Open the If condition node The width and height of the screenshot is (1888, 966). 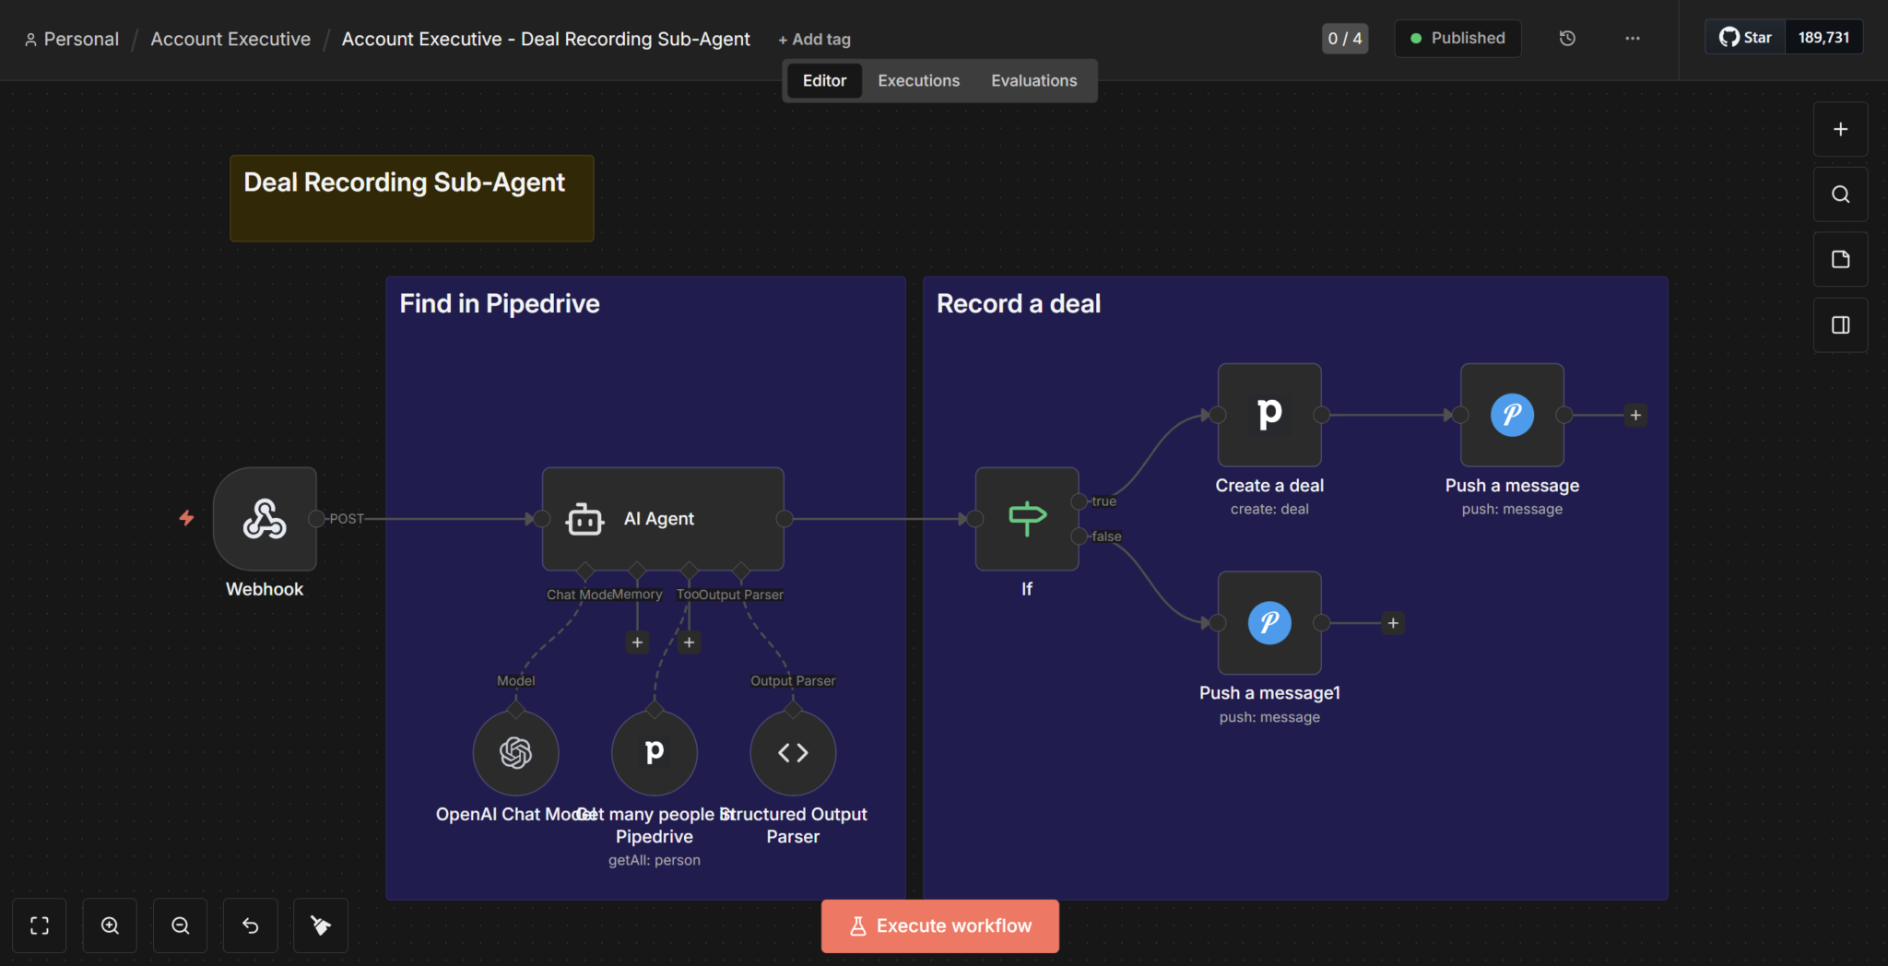(1027, 518)
